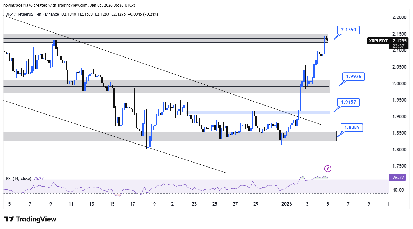Click the 2026 label on the time axis

[287, 204]
